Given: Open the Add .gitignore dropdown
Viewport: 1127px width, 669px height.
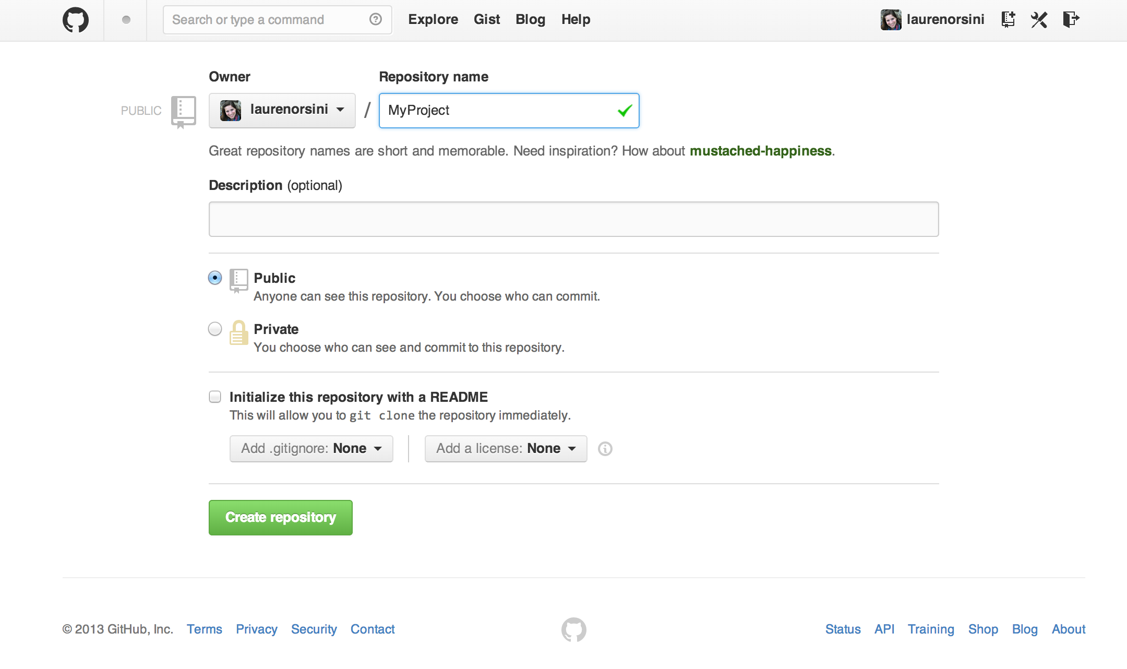Looking at the screenshot, I should pyautogui.click(x=311, y=449).
